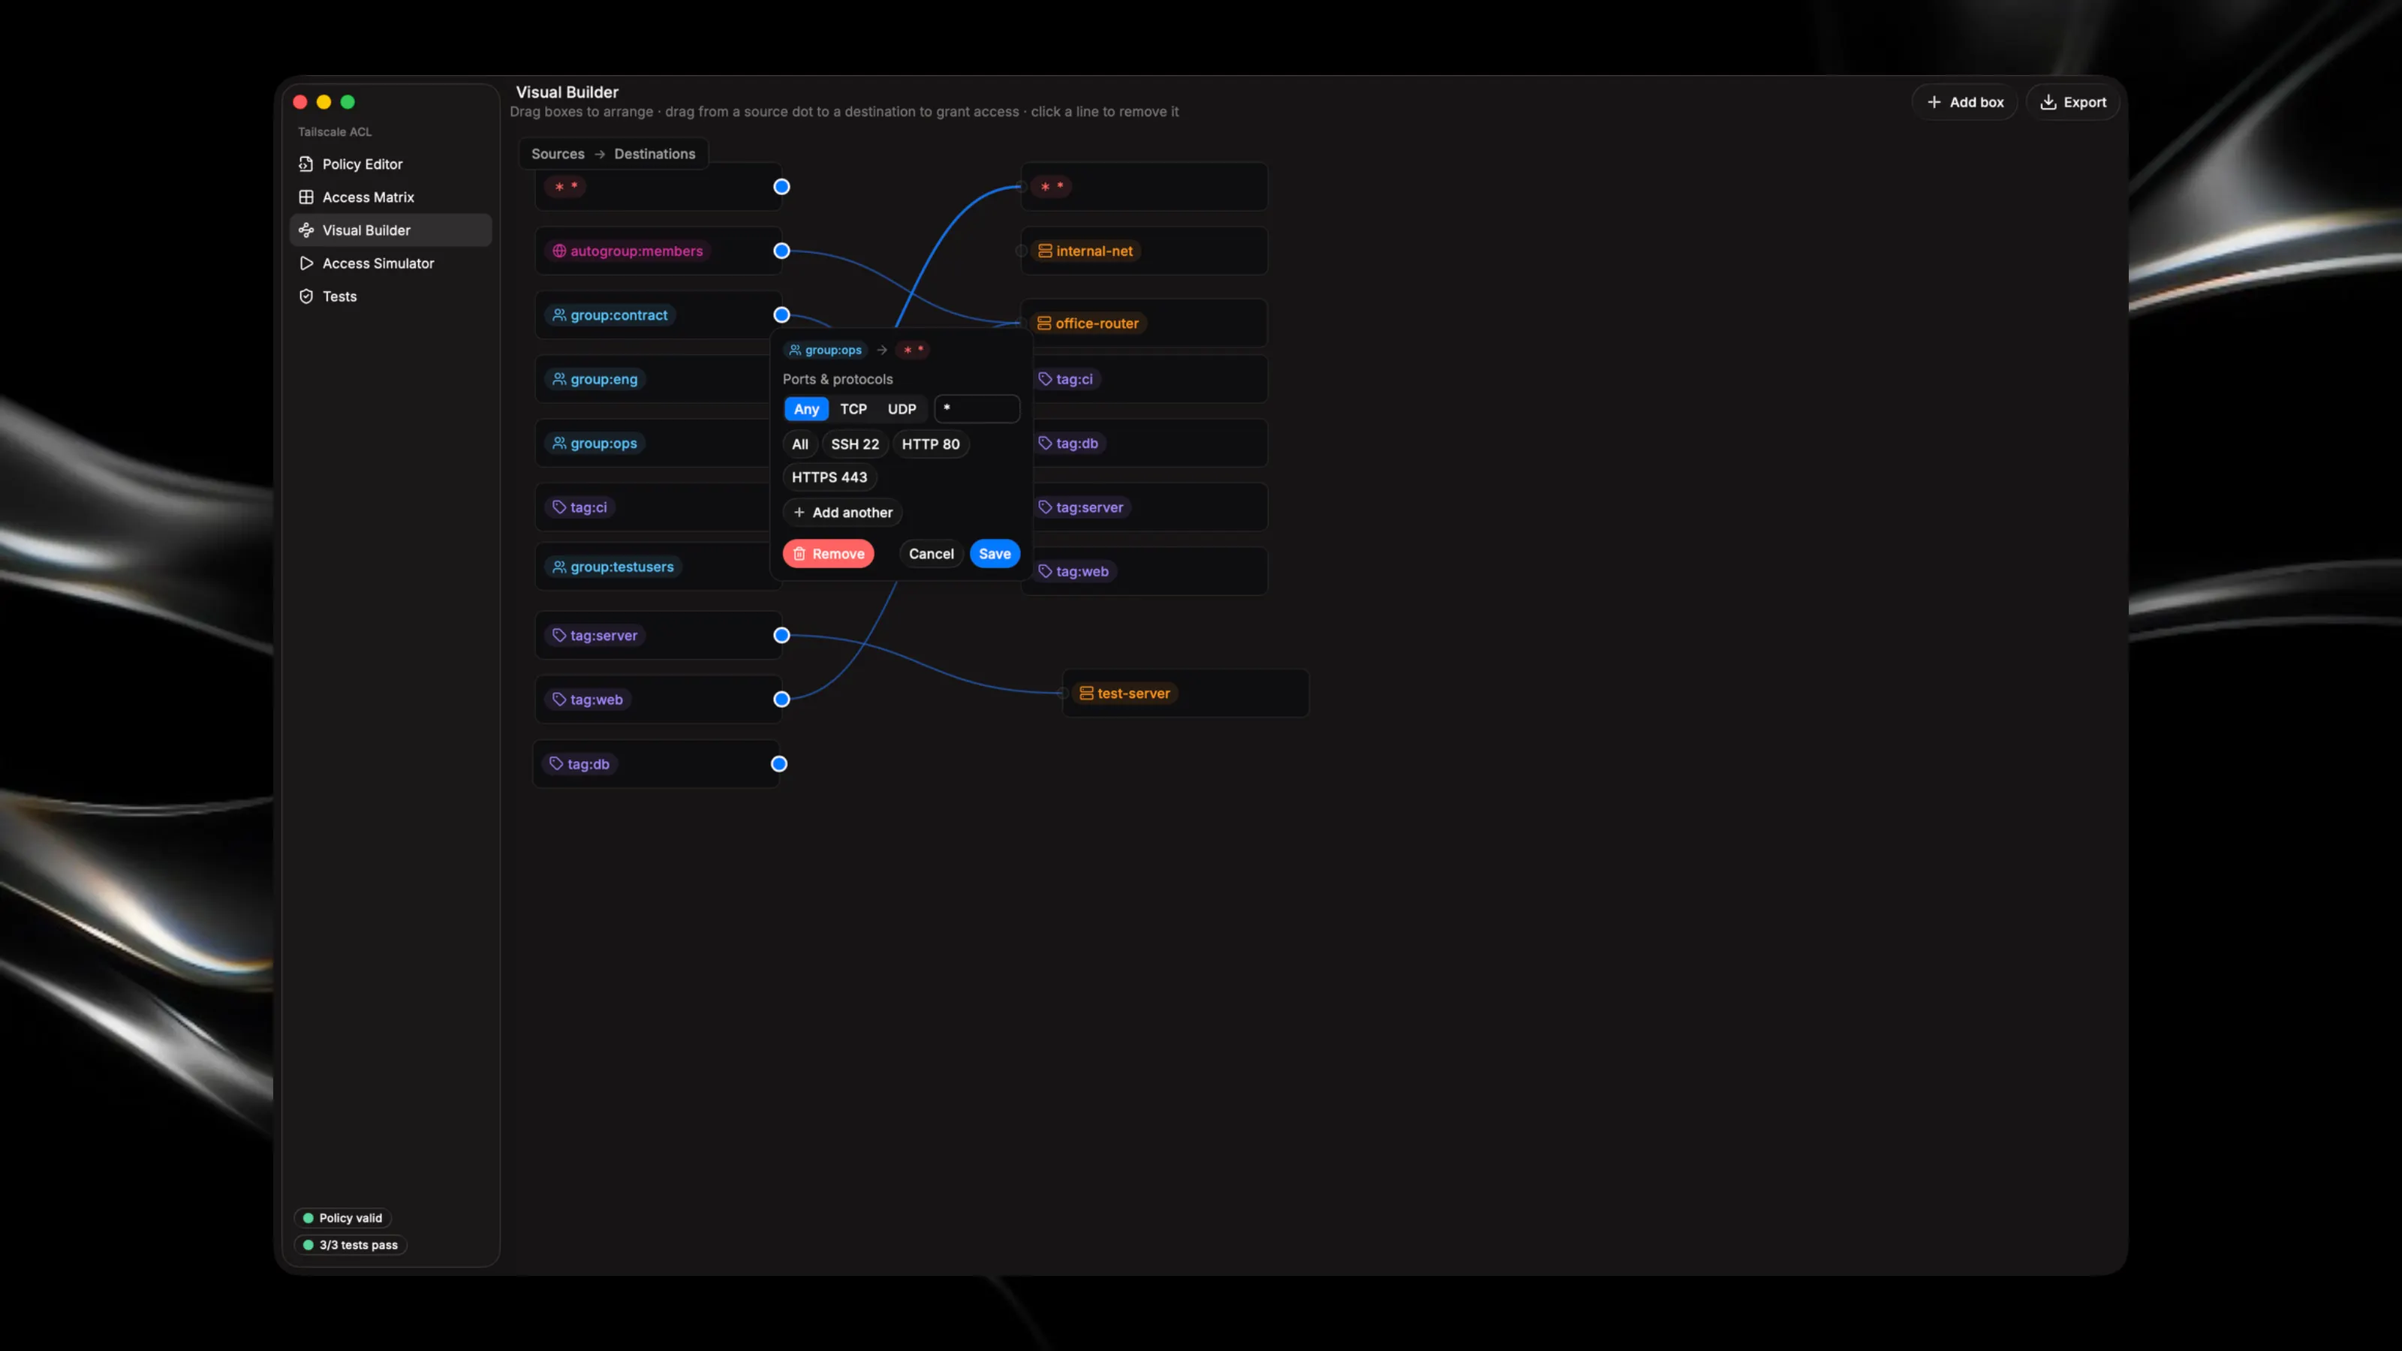The height and width of the screenshot is (1351, 2402).
Task: Select Visual Builder in sidebar
Action: [390, 230]
